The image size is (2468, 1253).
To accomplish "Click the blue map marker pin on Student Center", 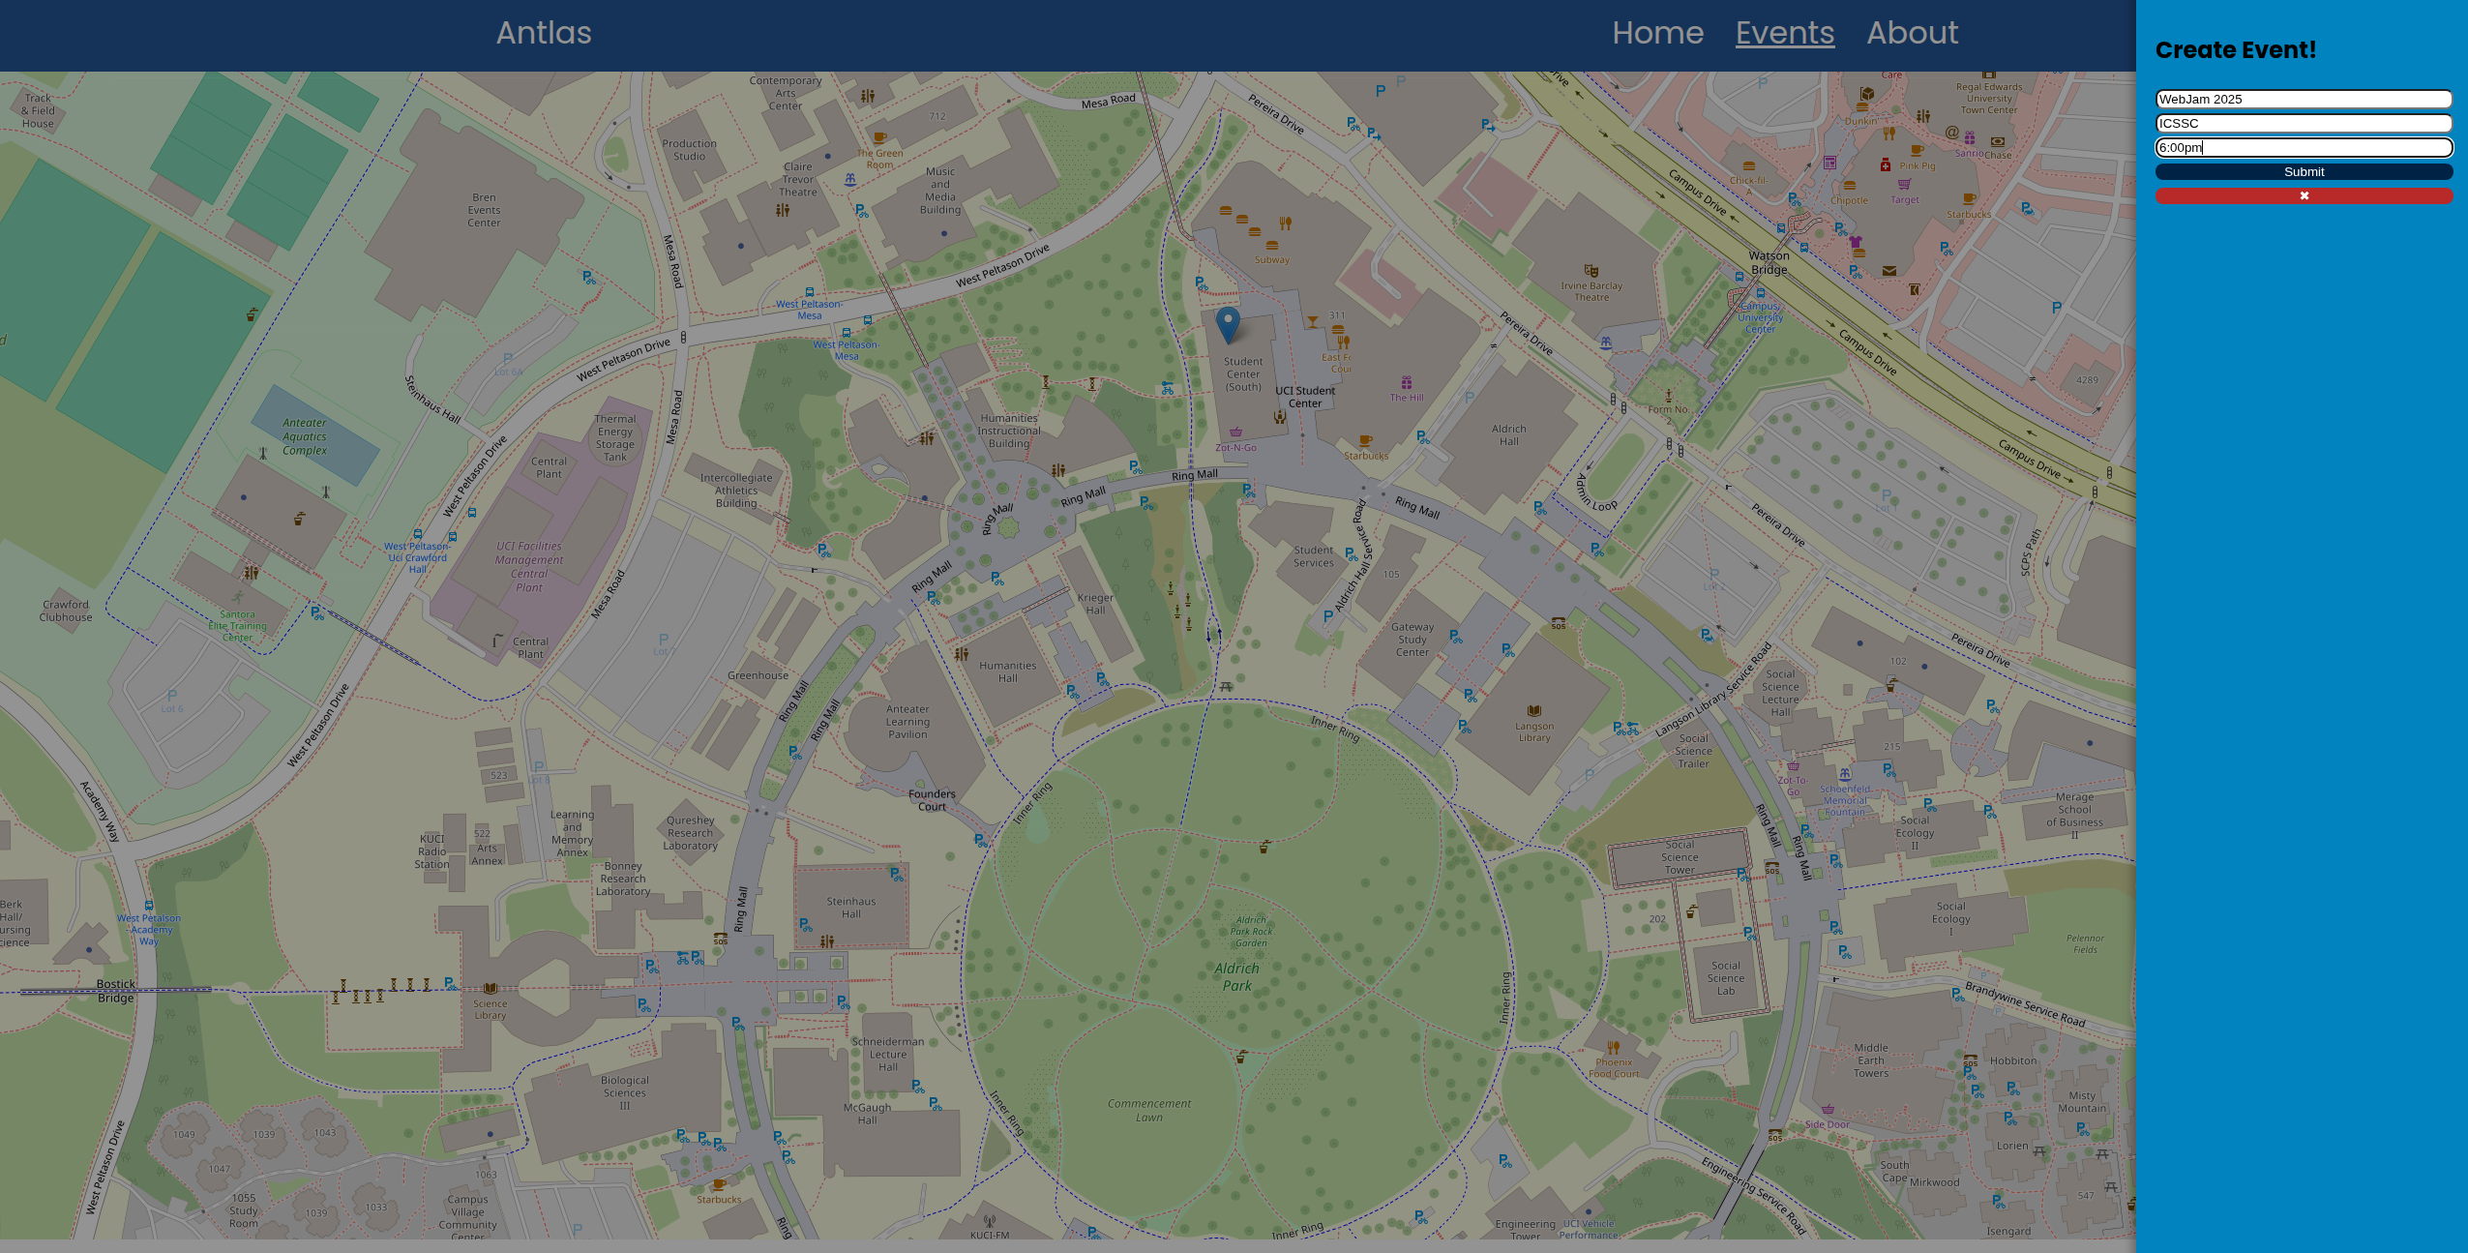I will 1228,323.
